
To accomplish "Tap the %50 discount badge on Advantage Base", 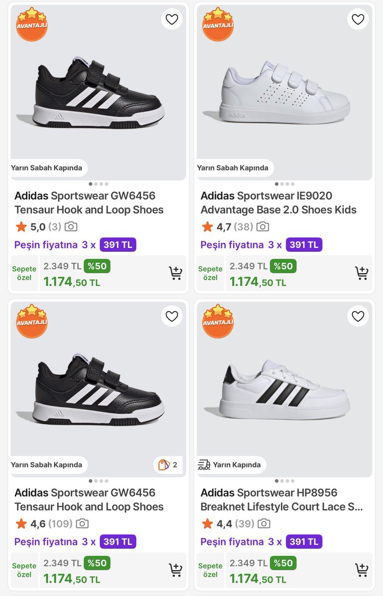I will coord(283,266).
